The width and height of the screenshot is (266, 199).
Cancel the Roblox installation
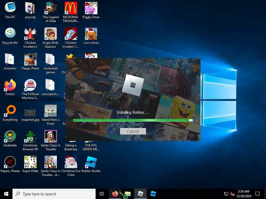point(133,131)
